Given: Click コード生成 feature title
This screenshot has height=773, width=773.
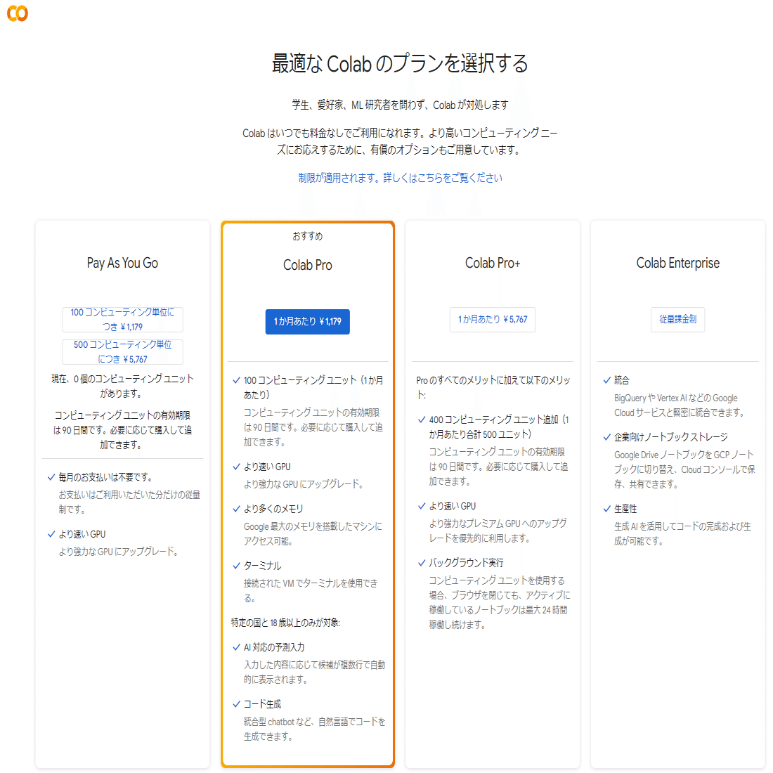Looking at the screenshot, I should [262, 704].
